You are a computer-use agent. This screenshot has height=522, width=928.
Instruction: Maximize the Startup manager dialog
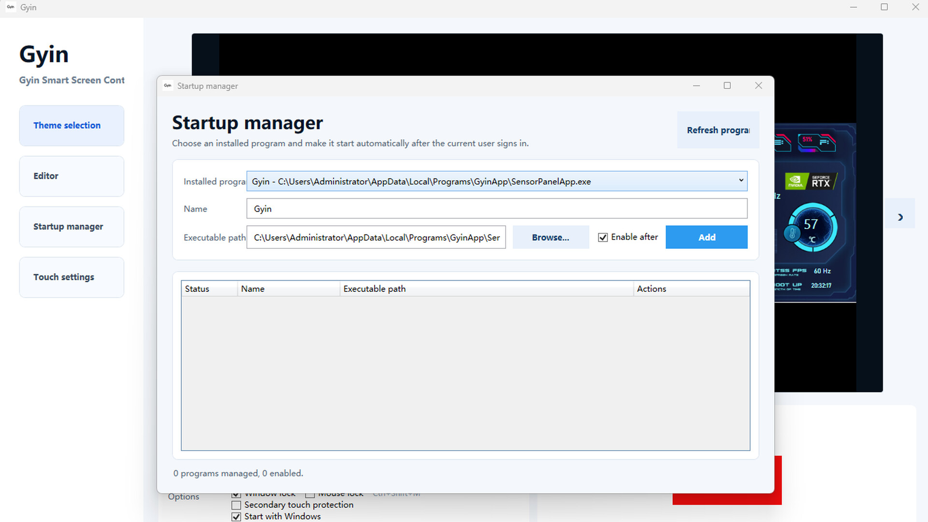(x=727, y=86)
